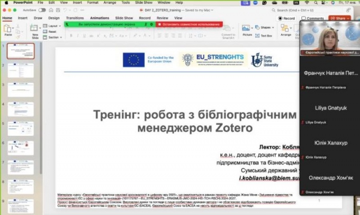The height and width of the screenshot is (215, 360).
Task: Click the Arrange icon
Action: tap(284, 28)
